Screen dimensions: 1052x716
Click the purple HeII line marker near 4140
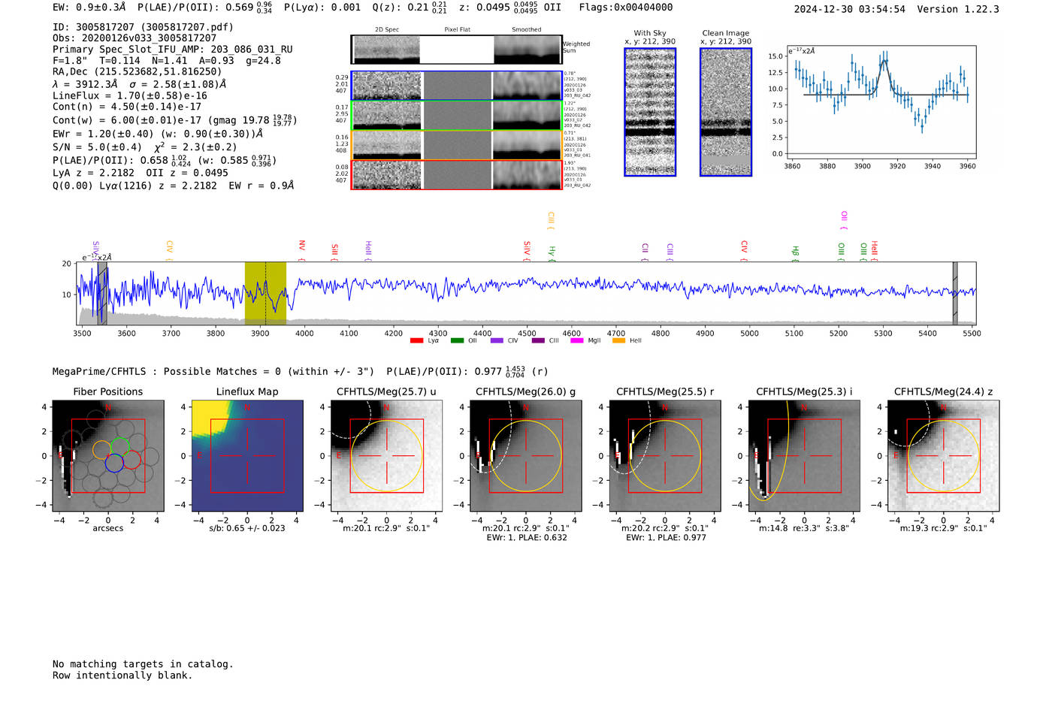[x=368, y=251]
